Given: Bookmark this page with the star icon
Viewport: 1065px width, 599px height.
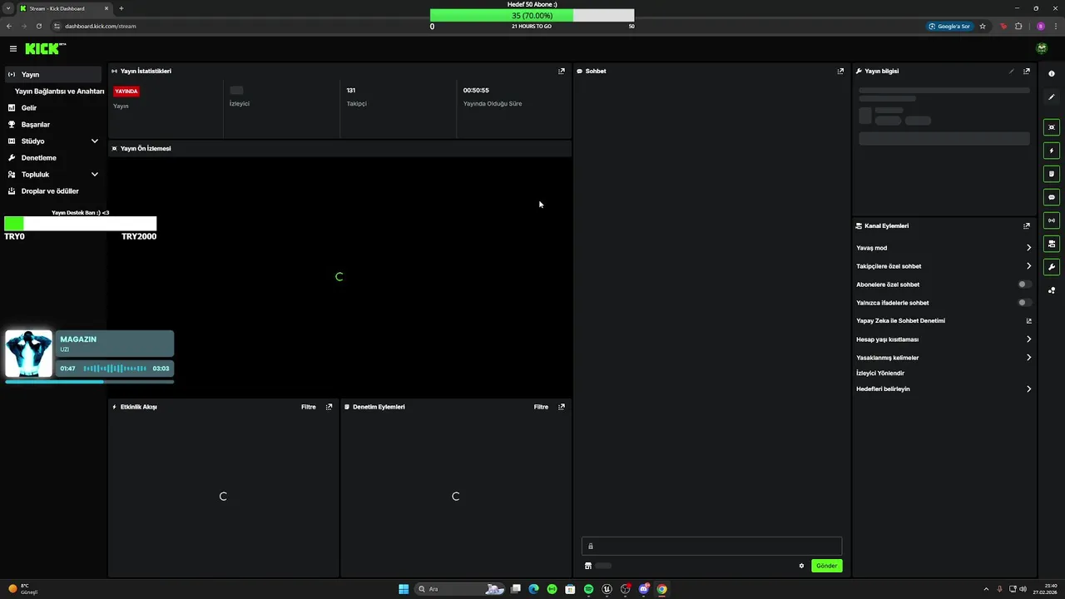Looking at the screenshot, I should pyautogui.click(x=983, y=26).
